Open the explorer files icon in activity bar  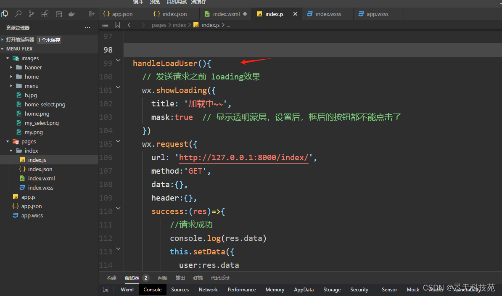pos(5,14)
